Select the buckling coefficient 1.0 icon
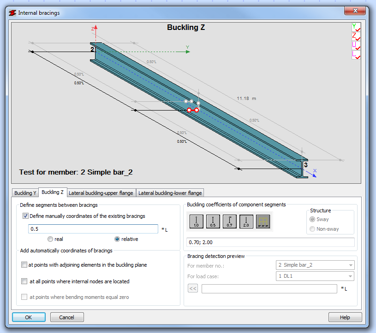This screenshot has width=376, height=333. pyautogui.click(x=196, y=222)
